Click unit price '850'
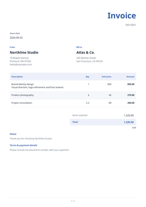Screen dimensions: 146x207 (109, 84)
